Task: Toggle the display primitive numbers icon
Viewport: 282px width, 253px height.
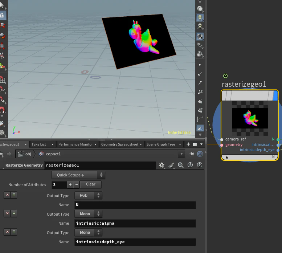Action: pos(200,110)
